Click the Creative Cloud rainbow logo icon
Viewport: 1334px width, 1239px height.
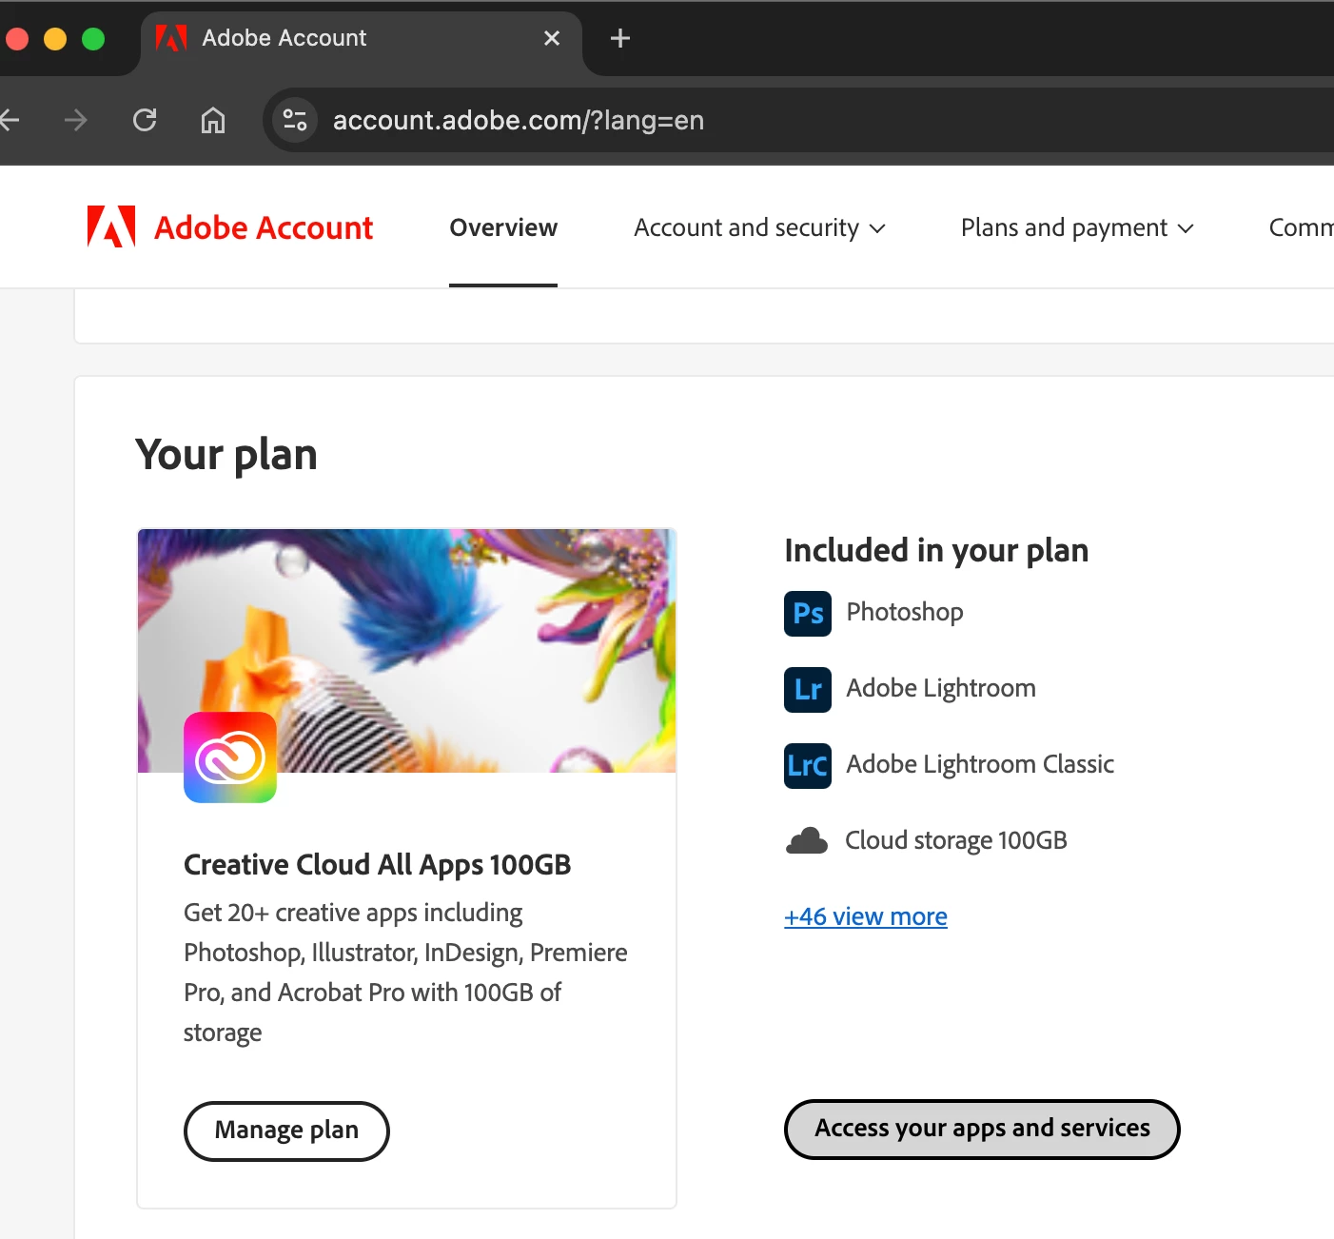[x=230, y=757]
